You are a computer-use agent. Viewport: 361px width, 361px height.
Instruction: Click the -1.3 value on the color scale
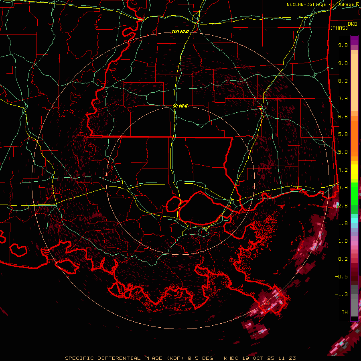tap(341, 294)
